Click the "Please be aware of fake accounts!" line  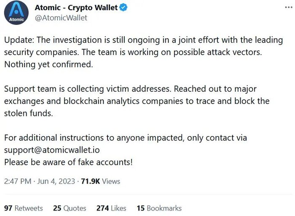68,161
